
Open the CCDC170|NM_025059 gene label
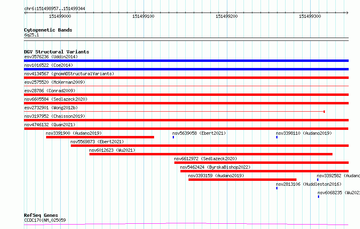[45, 220]
